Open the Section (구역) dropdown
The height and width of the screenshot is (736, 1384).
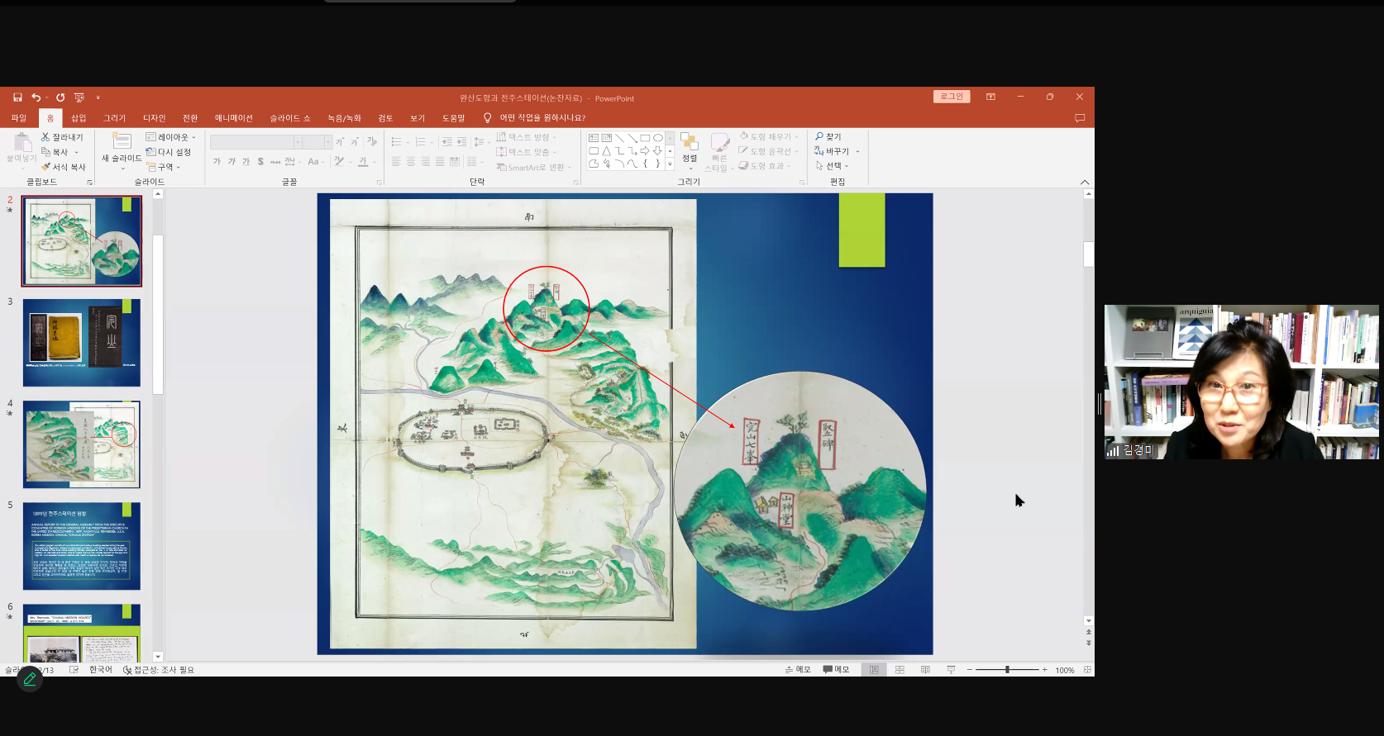pyautogui.click(x=164, y=167)
